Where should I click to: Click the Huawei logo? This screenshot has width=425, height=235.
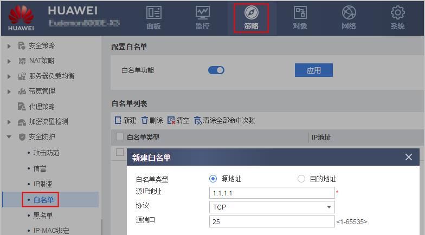tap(21, 18)
